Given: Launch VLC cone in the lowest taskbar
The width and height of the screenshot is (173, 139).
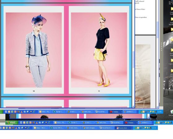Looking at the screenshot, I should point(16,128).
